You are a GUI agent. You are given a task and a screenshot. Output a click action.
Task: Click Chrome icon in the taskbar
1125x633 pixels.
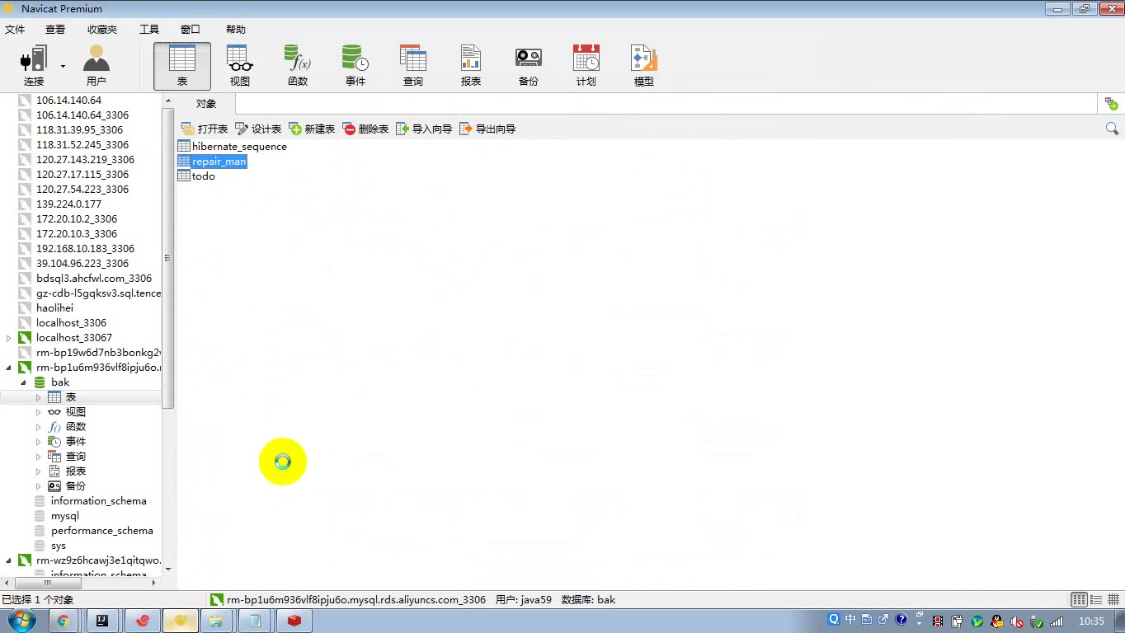64,621
